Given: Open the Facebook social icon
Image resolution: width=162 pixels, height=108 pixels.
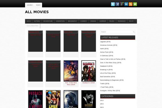Looking at the screenshot, I should coord(117,4).
